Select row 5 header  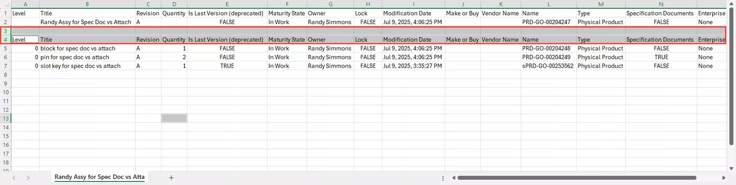tap(6, 48)
